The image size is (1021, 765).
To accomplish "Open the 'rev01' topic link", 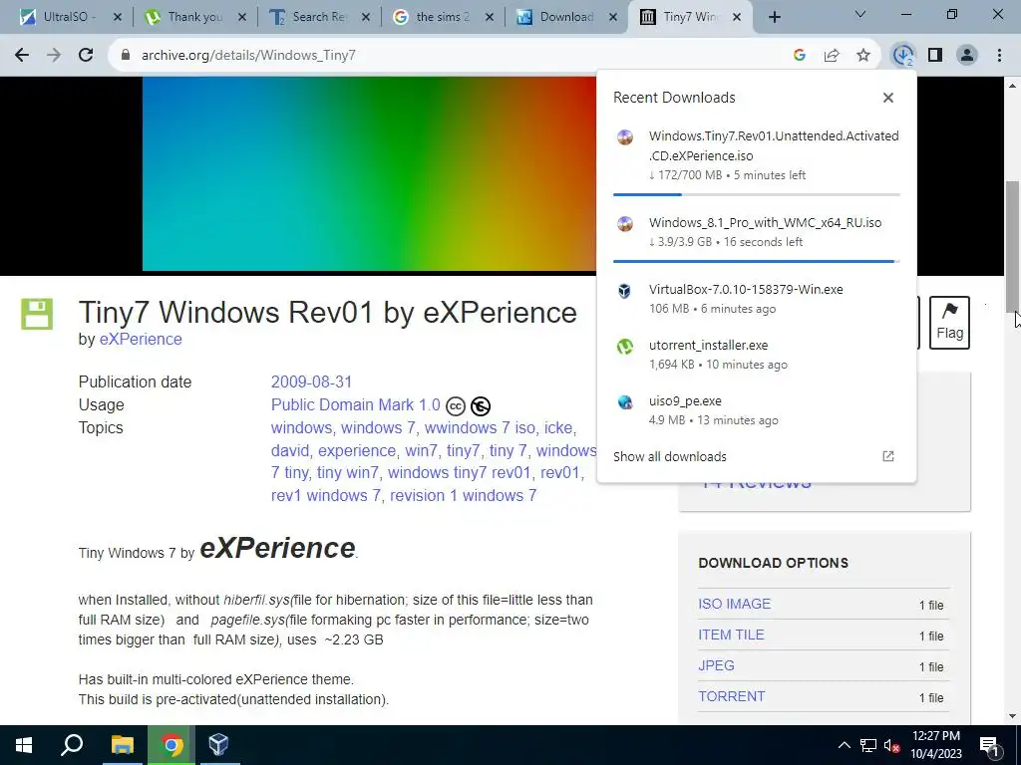I will [559, 473].
